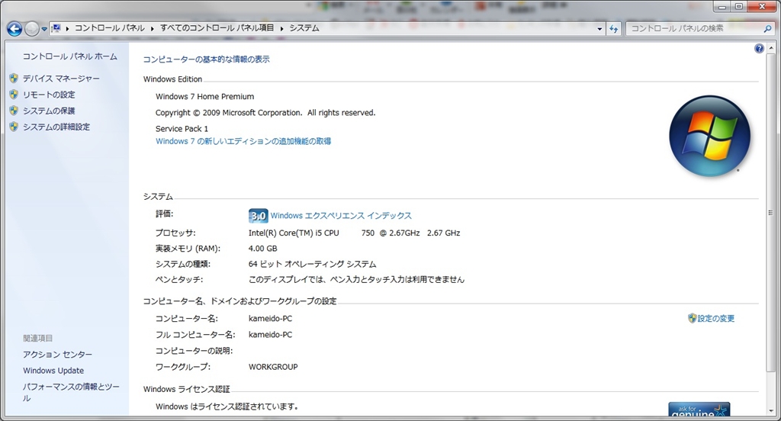This screenshot has height=421, width=781.
Task: Click kameido-PC beside コンピューター名
Action: pyautogui.click(x=271, y=318)
